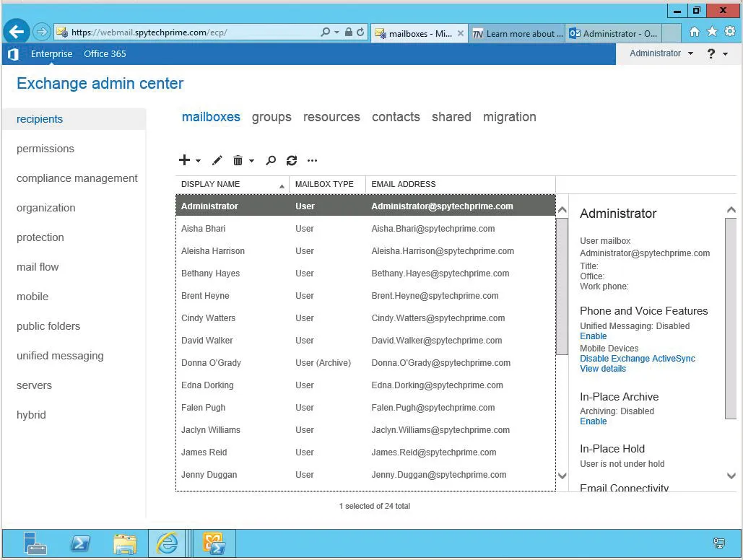Sort by EMAIL ADDRESS column header
The width and height of the screenshot is (743, 560).
tap(461, 184)
